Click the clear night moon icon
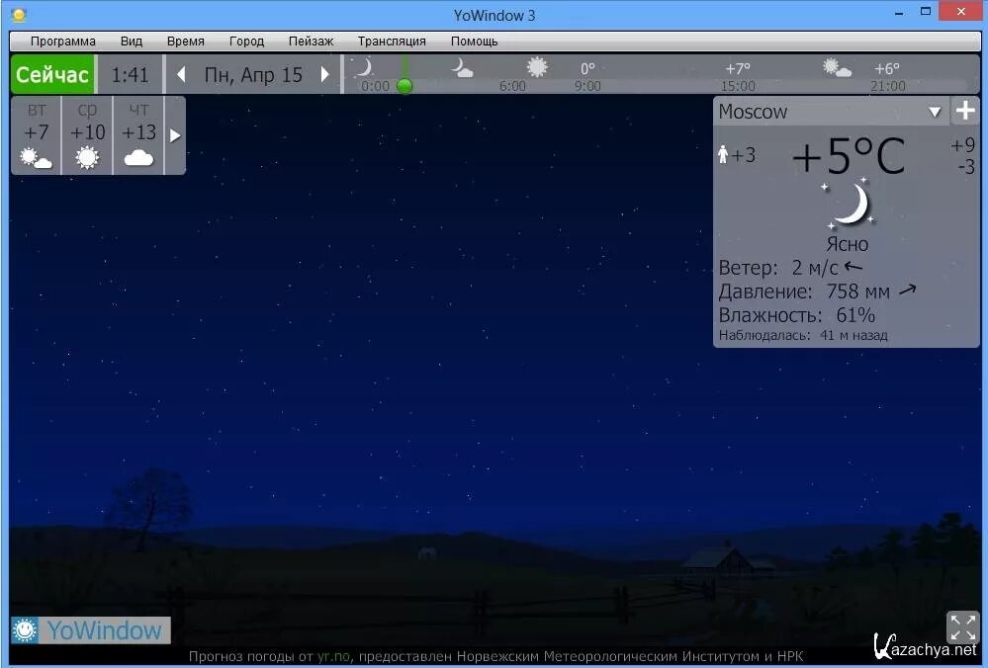This screenshot has height=668, width=988. (x=850, y=204)
